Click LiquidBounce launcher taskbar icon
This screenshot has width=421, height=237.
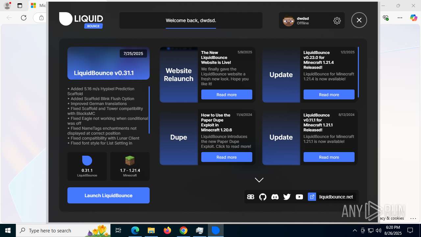tap(215, 230)
